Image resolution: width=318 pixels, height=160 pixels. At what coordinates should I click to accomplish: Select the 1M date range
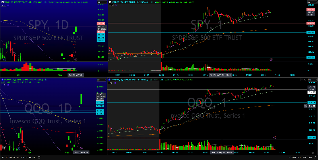point(11,157)
